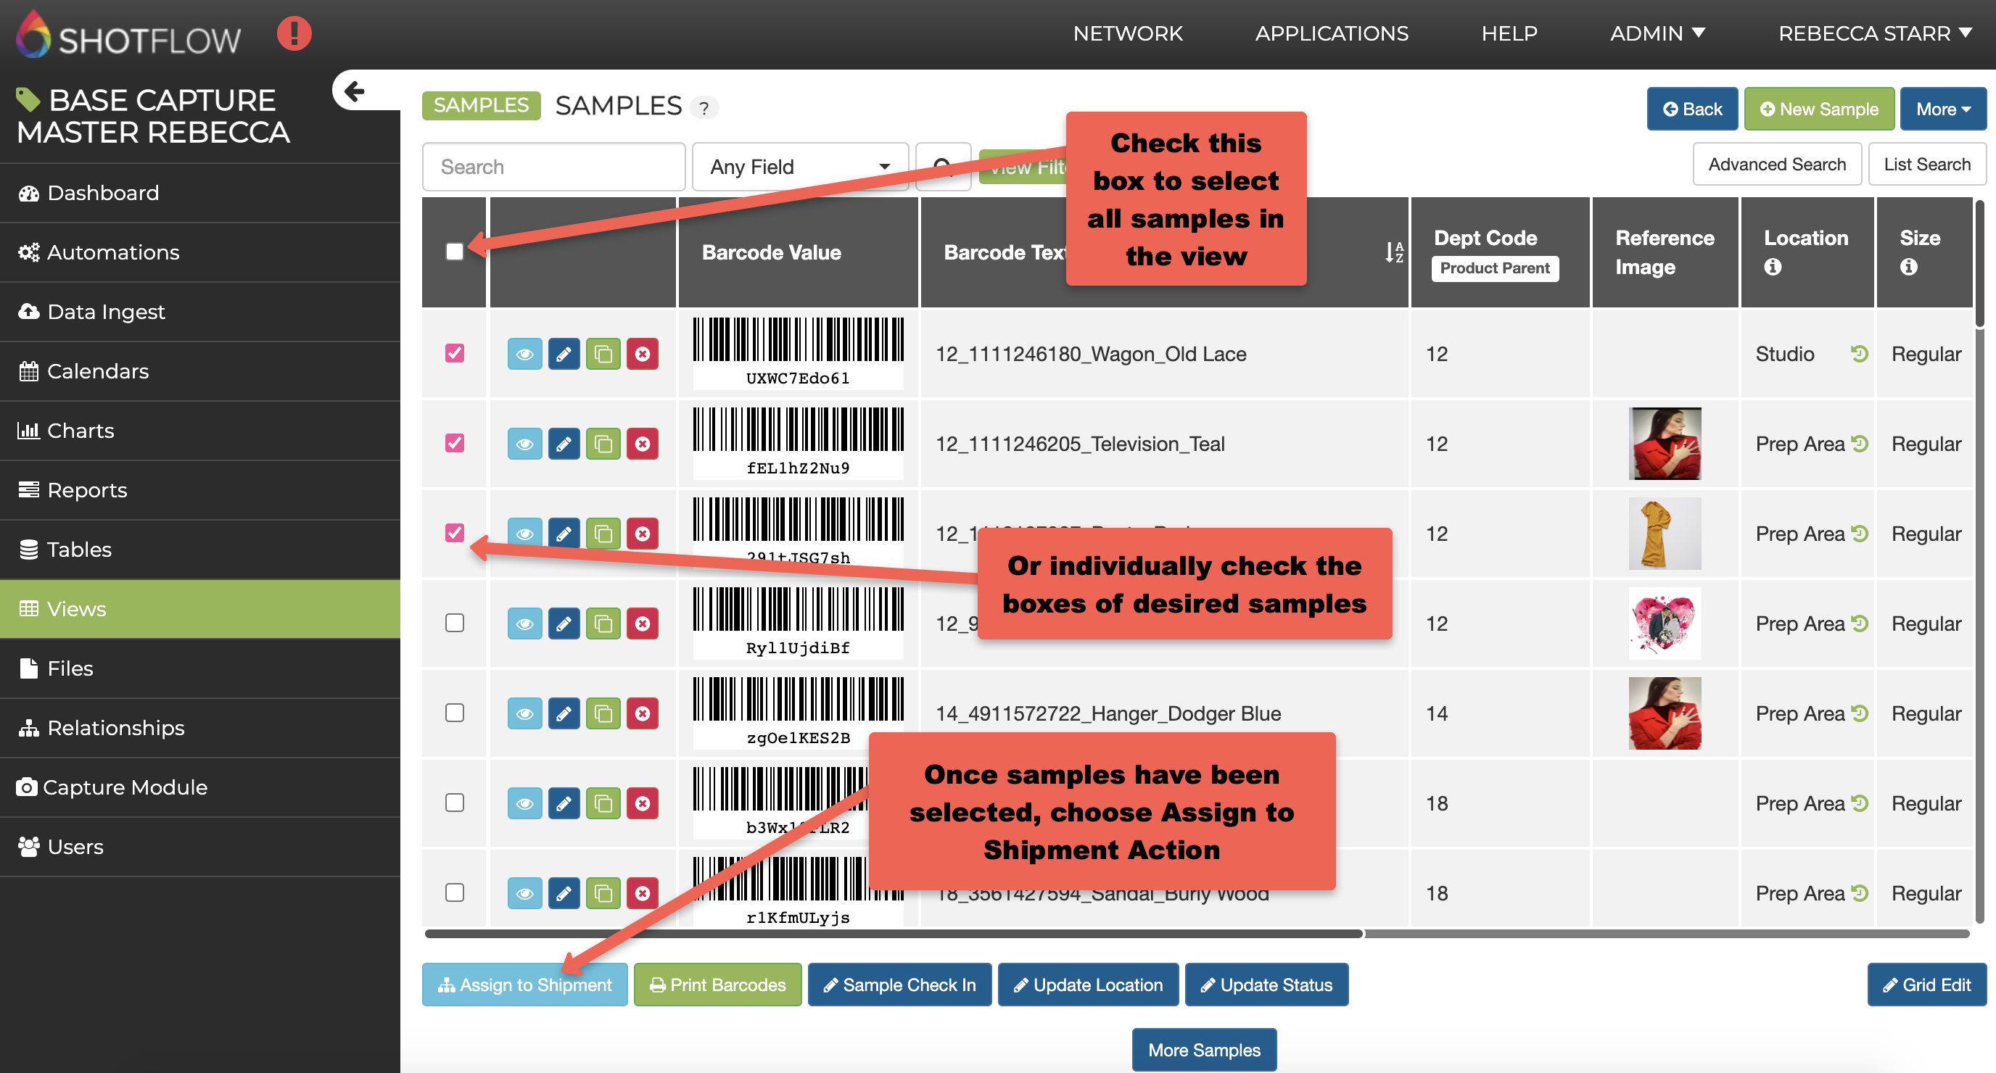This screenshot has width=1996, height=1073.
Task: Uncheck the Television_Teal sample checkbox
Action: click(455, 443)
